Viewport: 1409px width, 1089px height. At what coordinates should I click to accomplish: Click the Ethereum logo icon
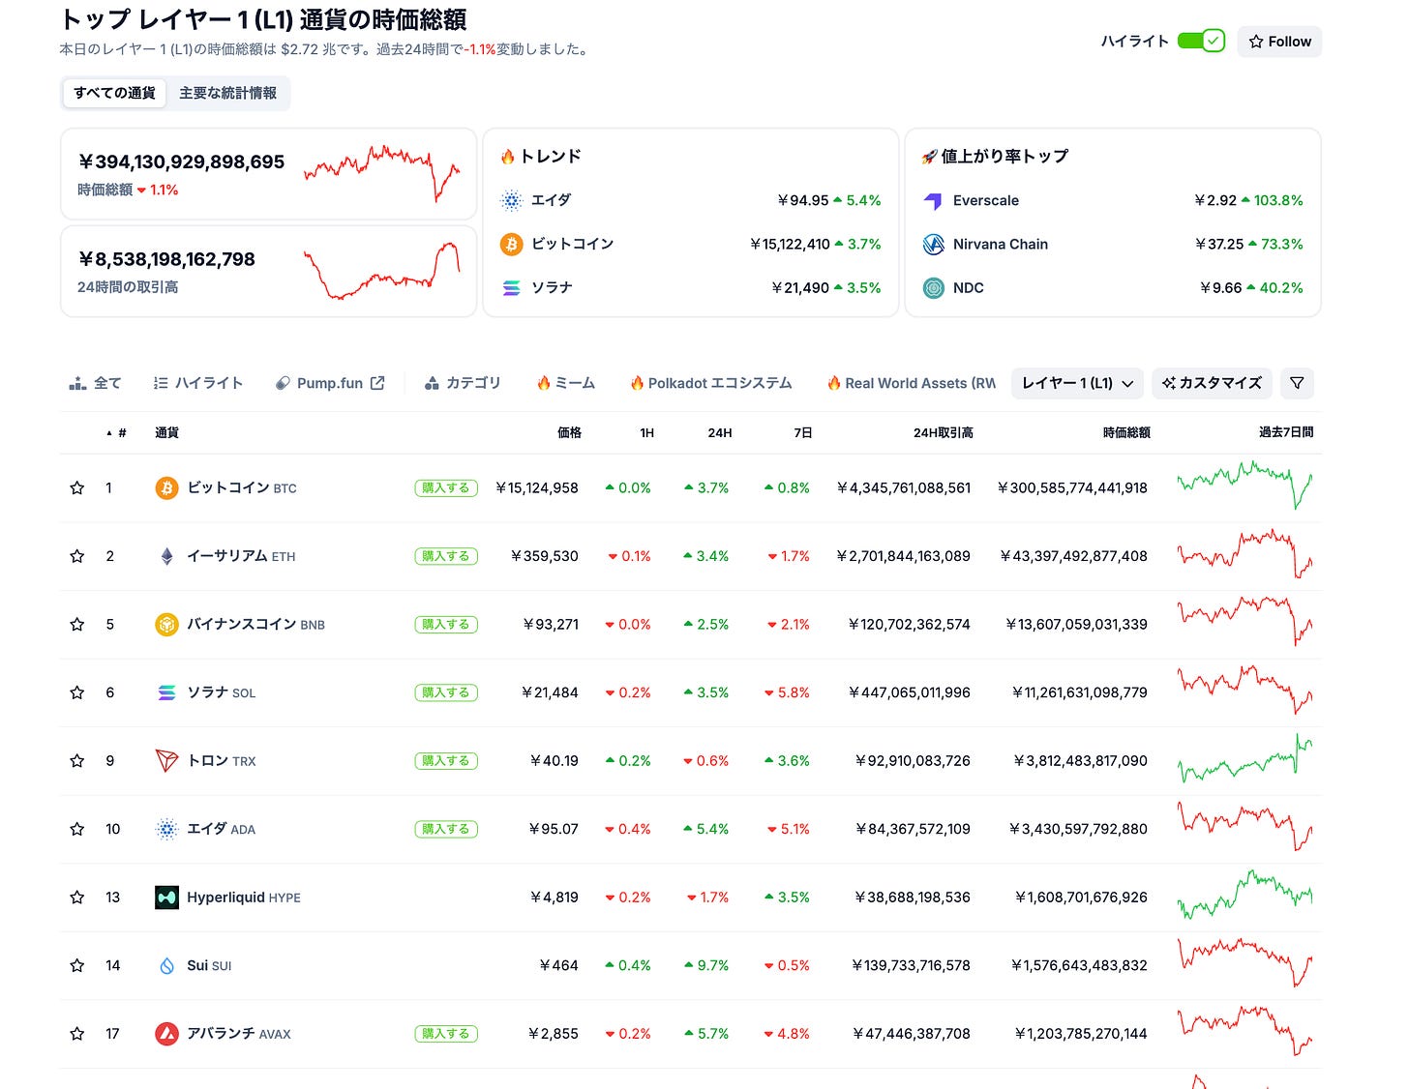pos(166,556)
